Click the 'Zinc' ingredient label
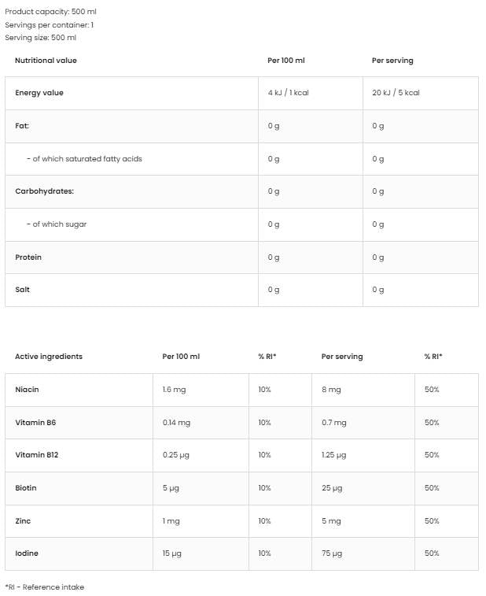The width and height of the screenshot is (486, 596). (24, 521)
